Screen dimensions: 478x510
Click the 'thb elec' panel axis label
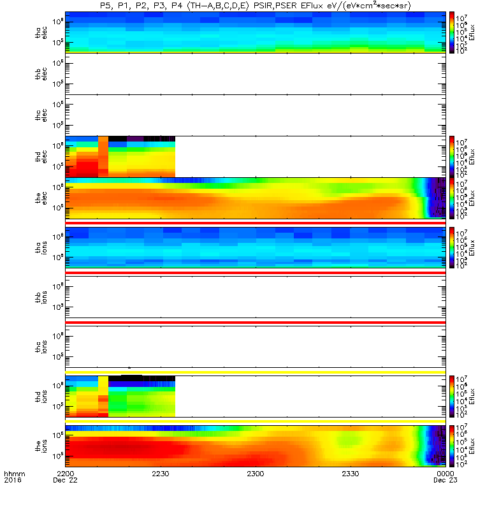(41, 74)
